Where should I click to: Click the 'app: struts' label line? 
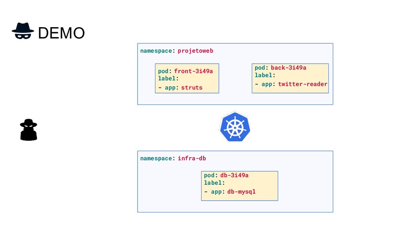[180, 87]
